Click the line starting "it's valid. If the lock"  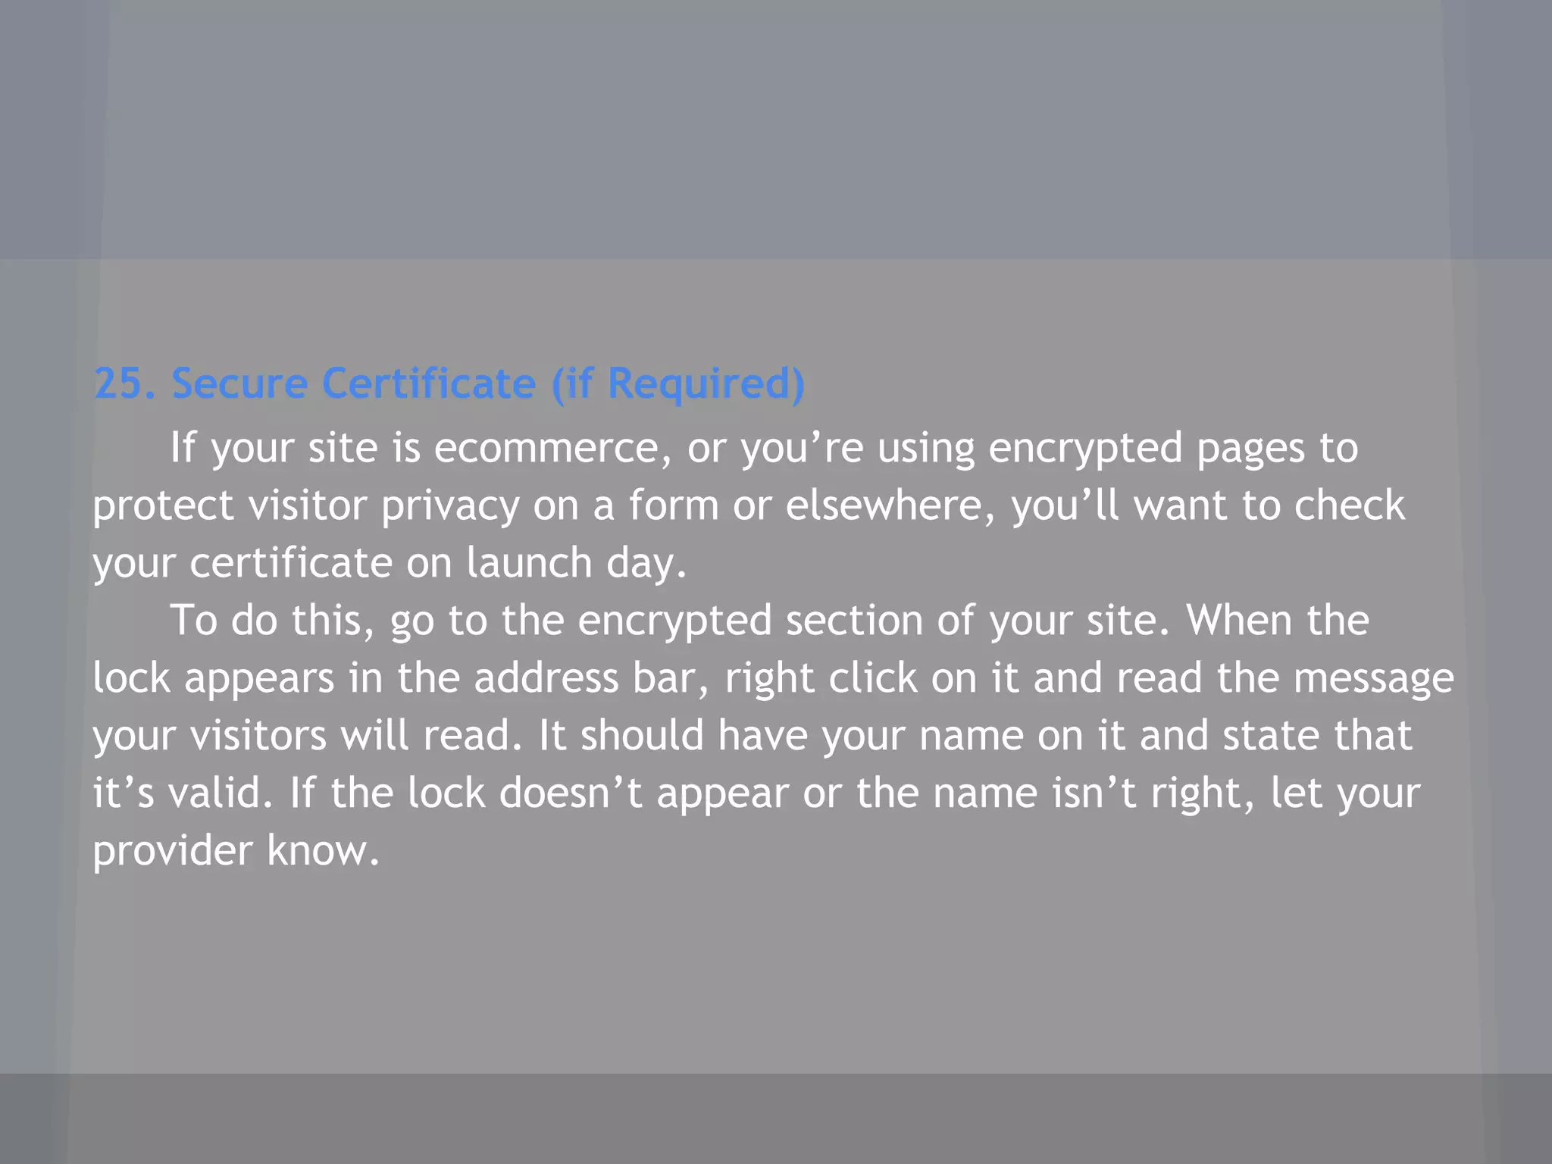pos(756,793)
